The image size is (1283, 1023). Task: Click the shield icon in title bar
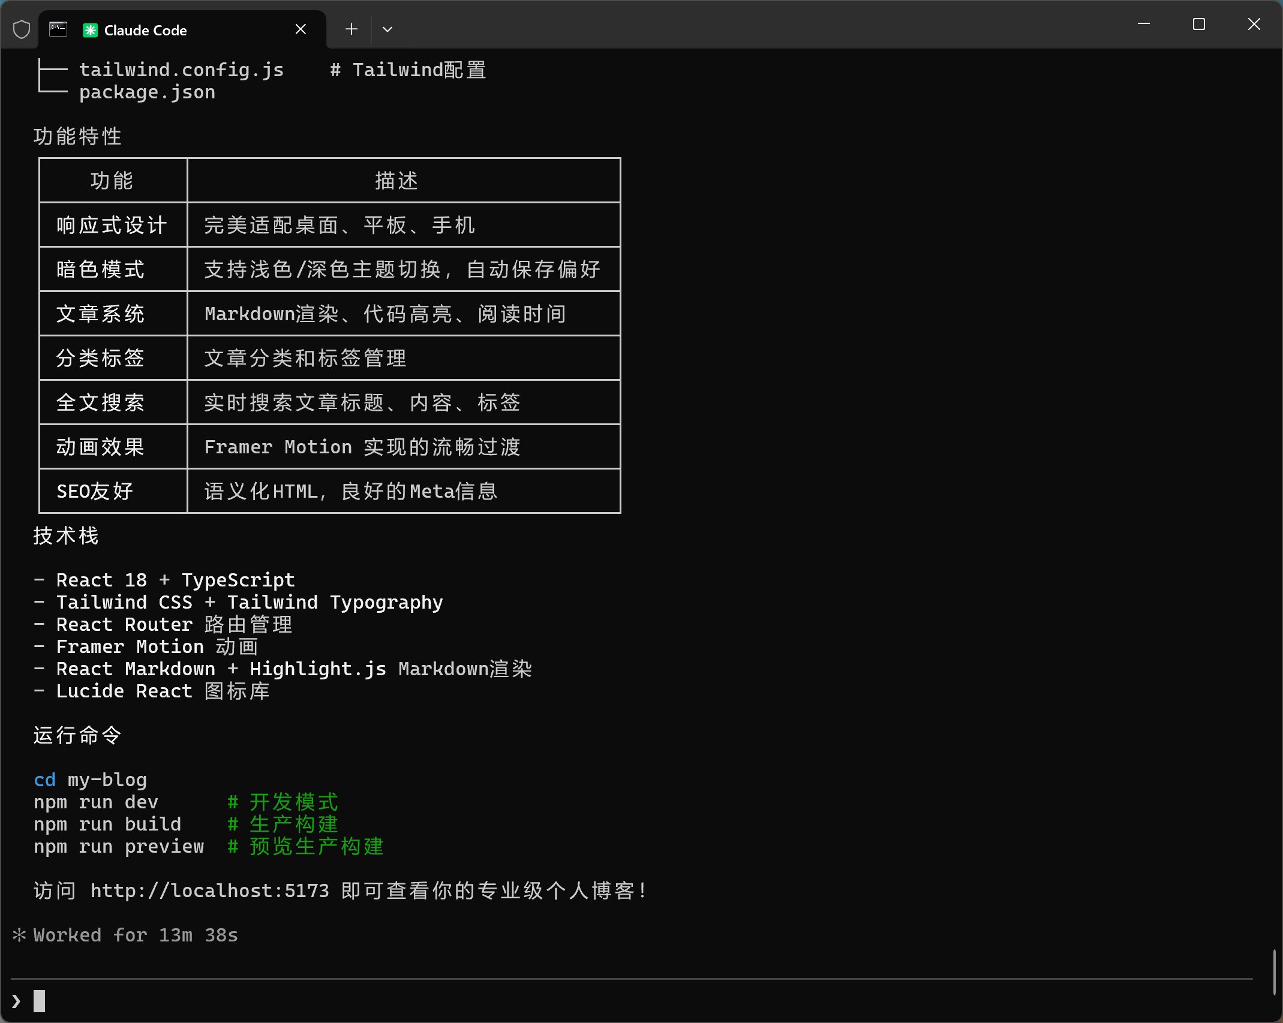click(x=22, y=29)
